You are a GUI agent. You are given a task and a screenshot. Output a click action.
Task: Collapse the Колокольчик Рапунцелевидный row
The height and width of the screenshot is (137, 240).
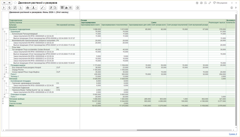[6, 34]
